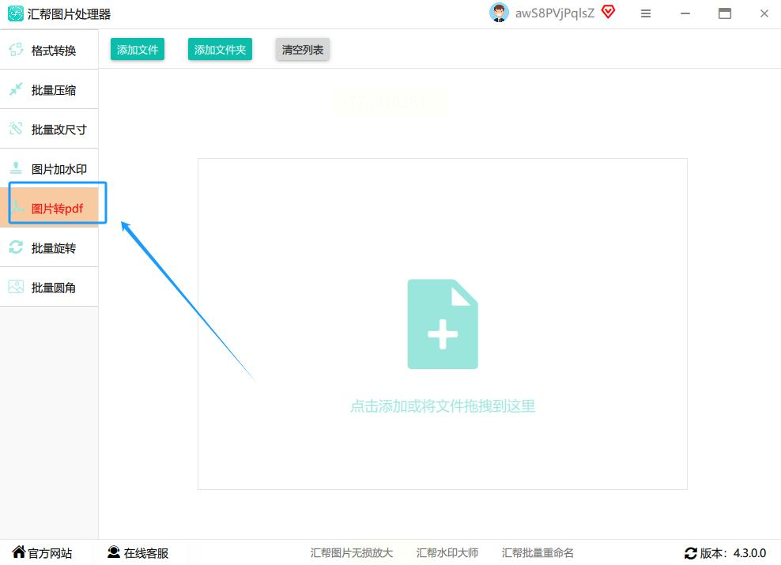The height and width of the screenshot is (565, 781).
Task: Open the 汇帮图片无损放大 link
Action: (352, 552)
